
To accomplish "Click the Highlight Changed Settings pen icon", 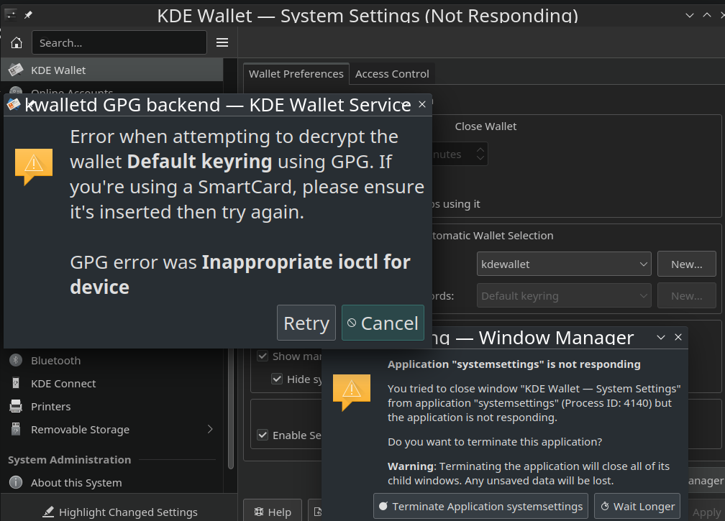I will [x=47, y=512].
